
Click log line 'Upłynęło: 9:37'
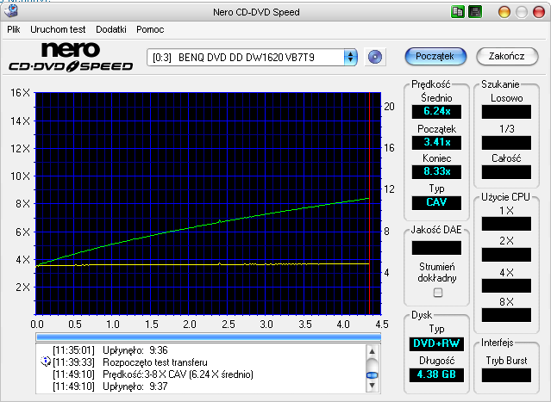pos(135,387)
